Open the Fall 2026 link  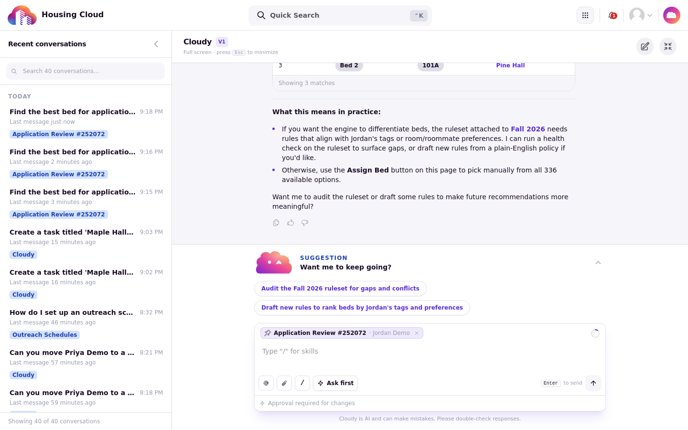point(528,129)
